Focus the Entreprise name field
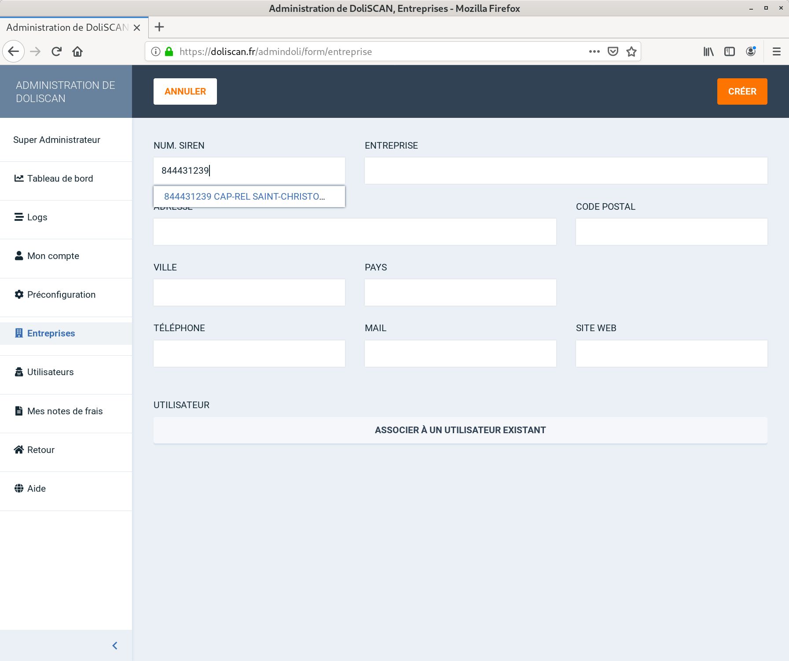Viewport: 789px width, 661px height. 565,171
